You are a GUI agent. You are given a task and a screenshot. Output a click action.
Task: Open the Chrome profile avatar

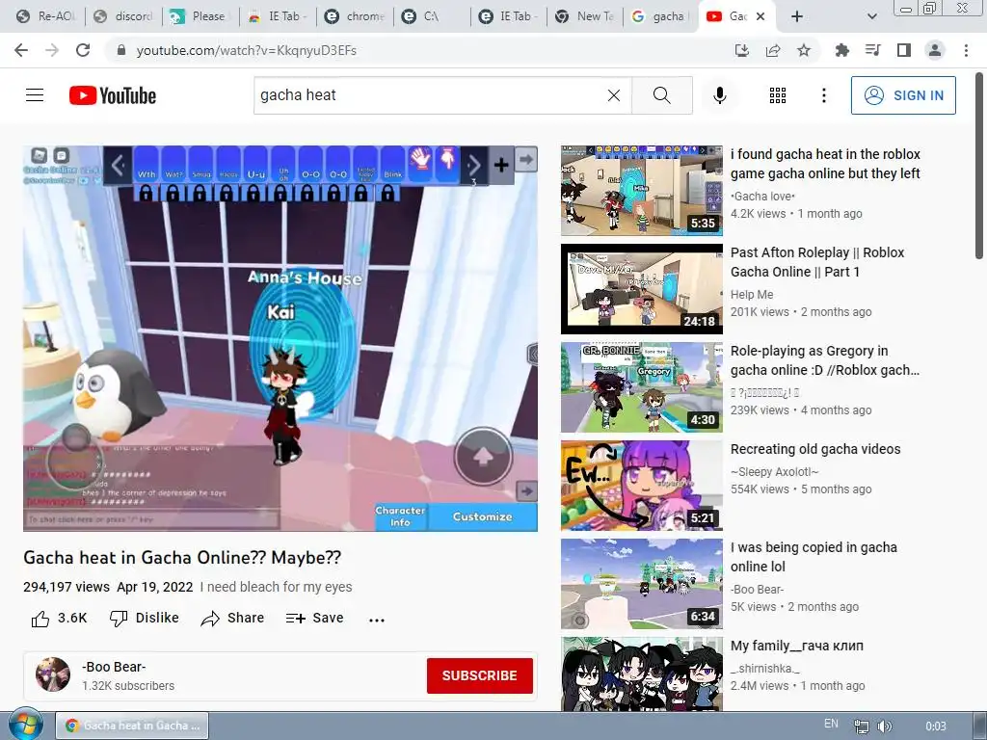[x=935, y=50]
